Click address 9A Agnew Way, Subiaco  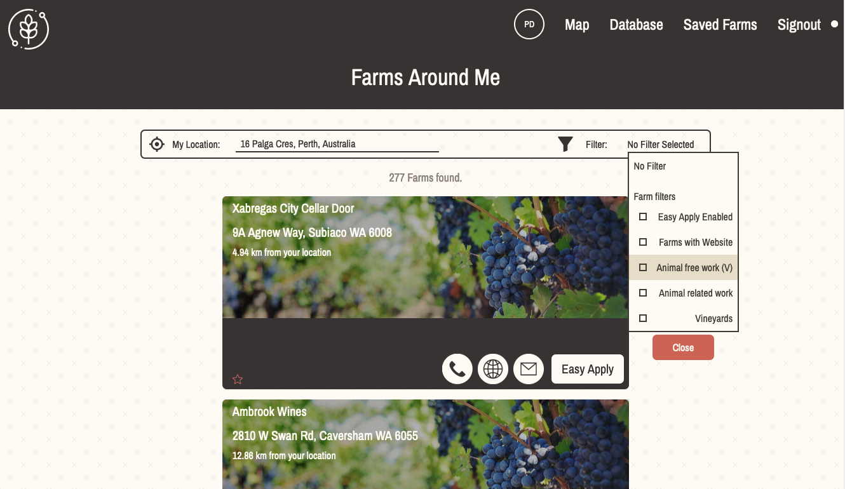coord(312,232)
